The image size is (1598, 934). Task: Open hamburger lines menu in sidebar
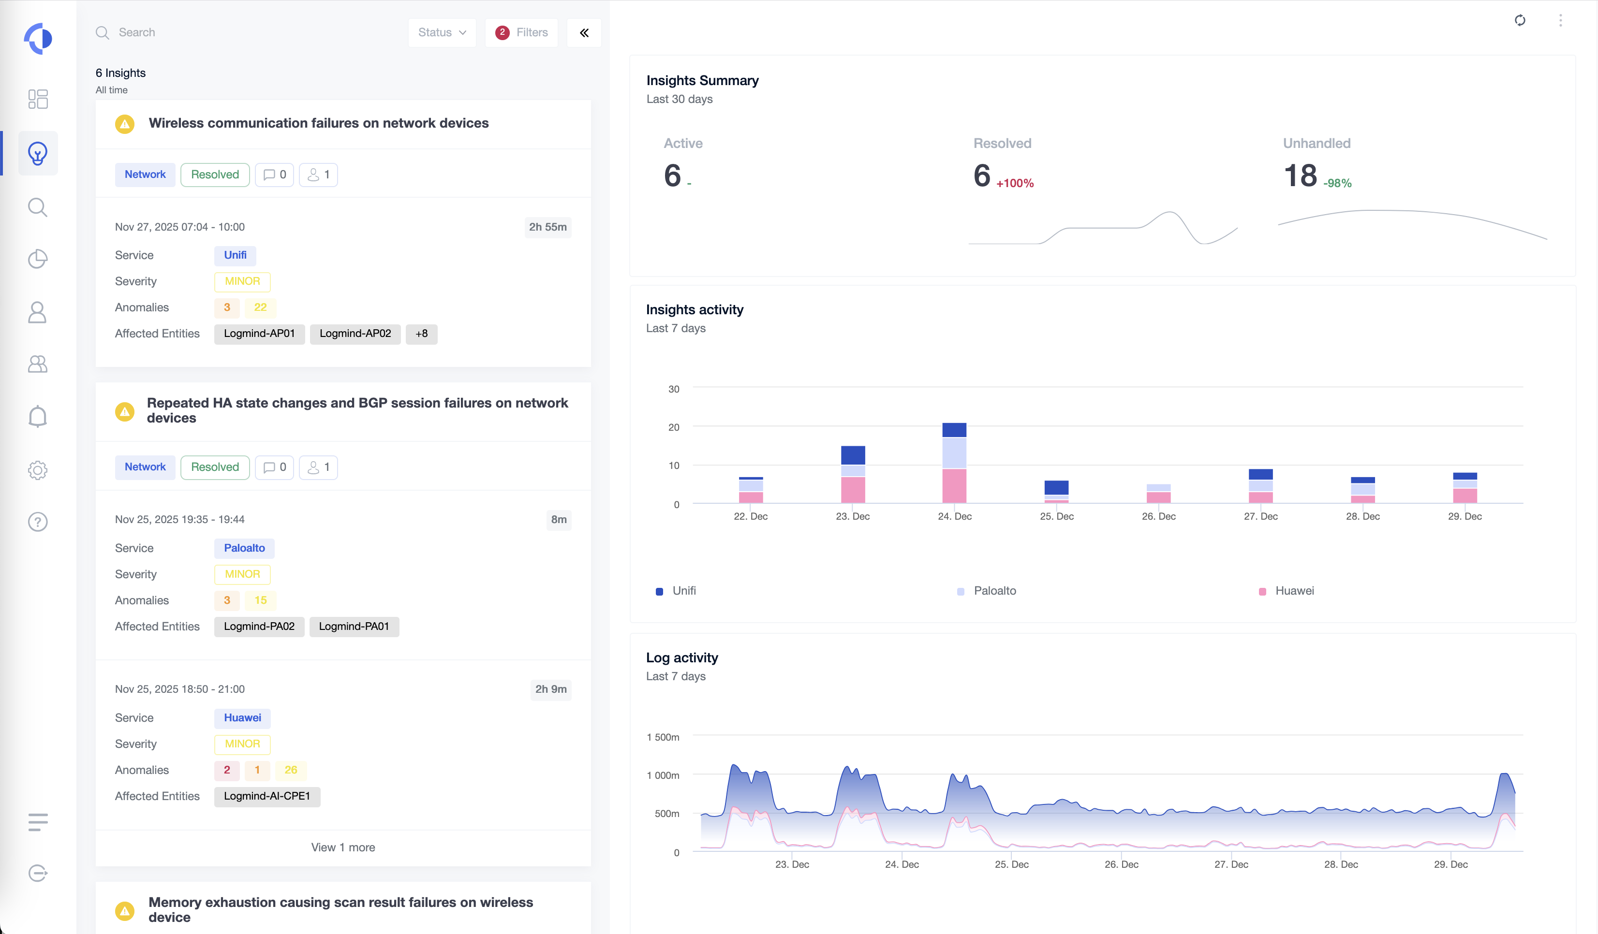point(38,822)
